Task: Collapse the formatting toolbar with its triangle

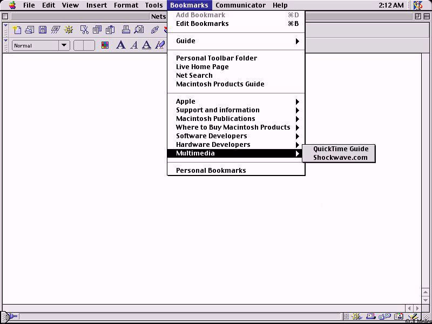Action: 6,42
